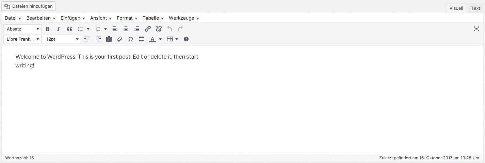Decrease indent of the paragraph
485x163 pixels.
87,39
